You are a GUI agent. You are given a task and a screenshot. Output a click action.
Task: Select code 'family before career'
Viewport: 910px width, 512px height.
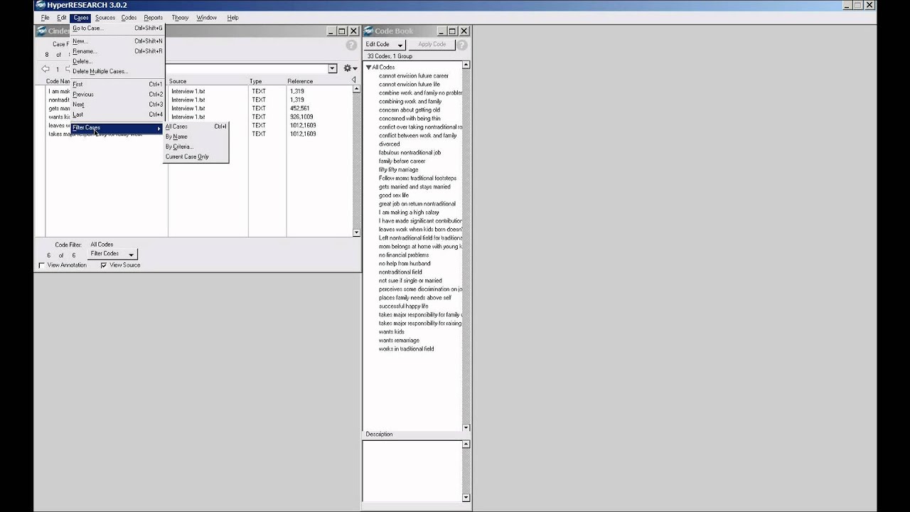pyautogui.click(x=402, y=161)
